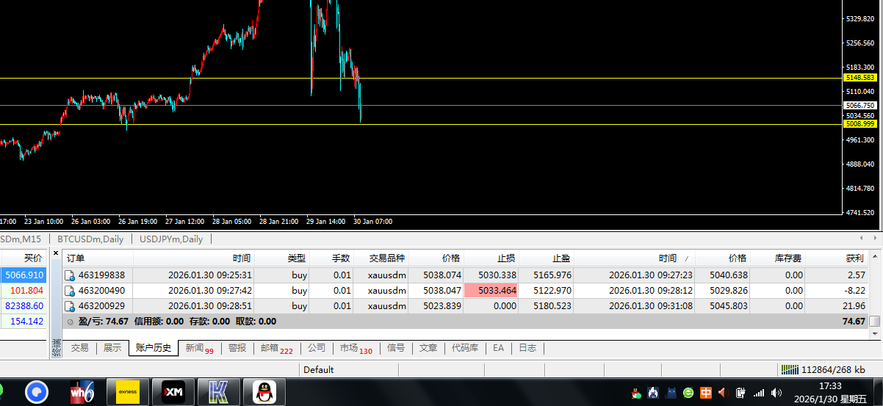Click the highlighted stop loss 5033.464 cell
This screenshot has width=883, height=406.
491,291
